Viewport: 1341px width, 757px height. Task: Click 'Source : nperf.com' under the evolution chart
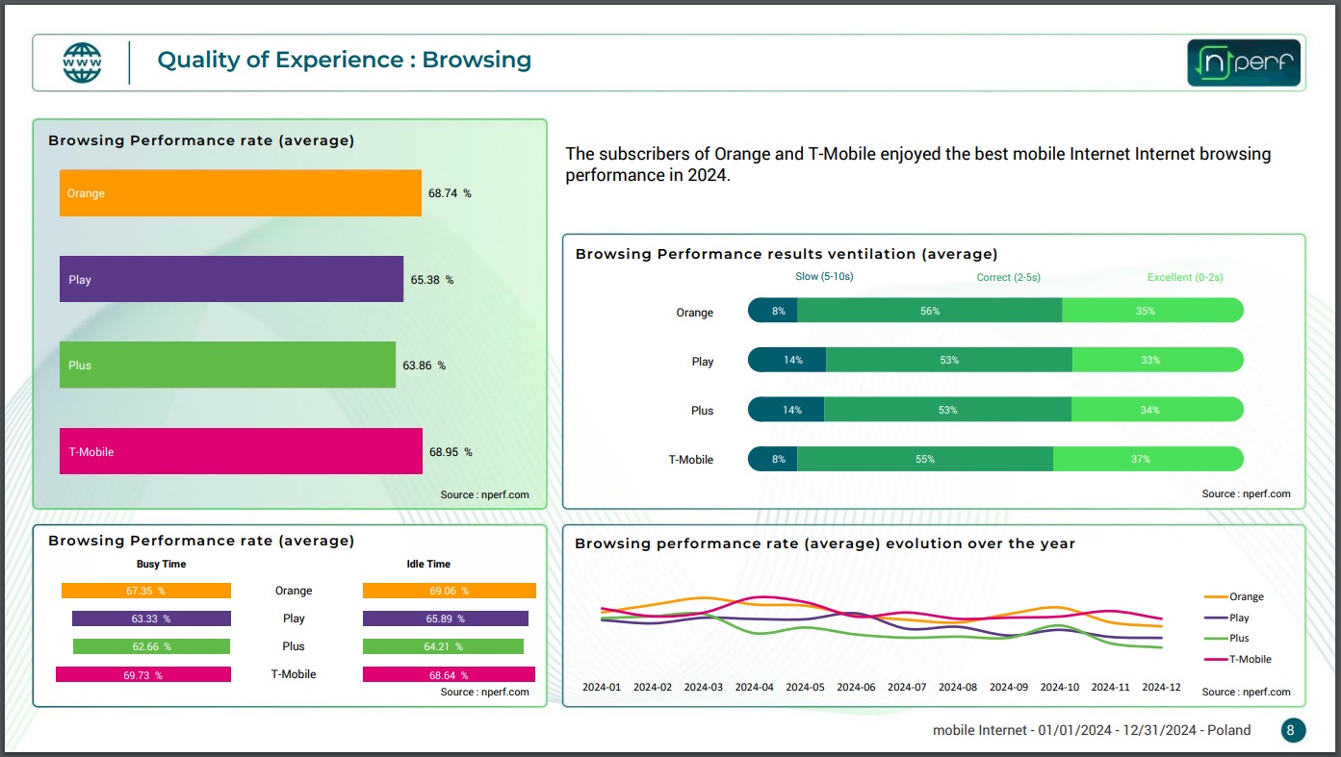coord(1246,692)
